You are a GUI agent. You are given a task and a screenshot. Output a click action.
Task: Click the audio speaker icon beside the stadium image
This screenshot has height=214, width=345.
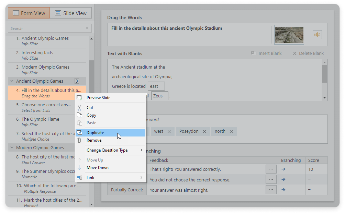click(x=317, y=35)
